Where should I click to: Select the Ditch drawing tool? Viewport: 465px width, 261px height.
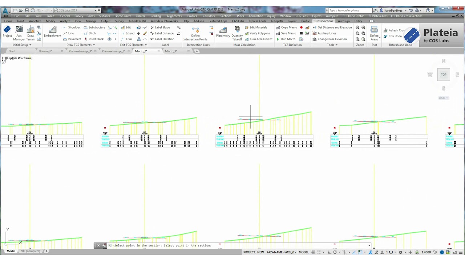(89, 33)
